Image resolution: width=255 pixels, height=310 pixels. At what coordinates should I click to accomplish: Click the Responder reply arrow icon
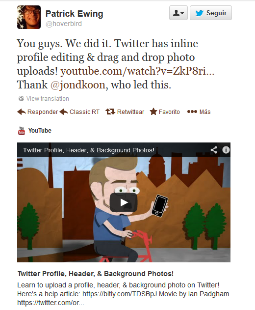[22, 112]
